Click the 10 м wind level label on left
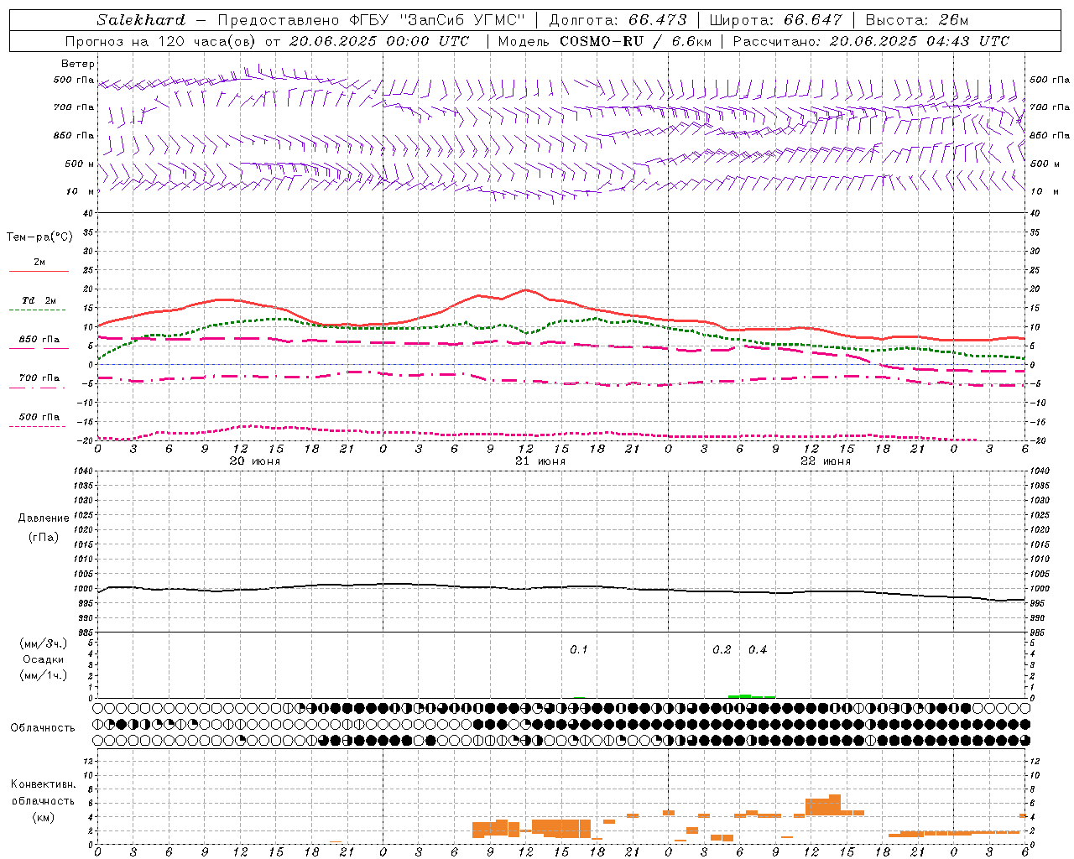Viewport: 1074px width, 859px height. 80,191
